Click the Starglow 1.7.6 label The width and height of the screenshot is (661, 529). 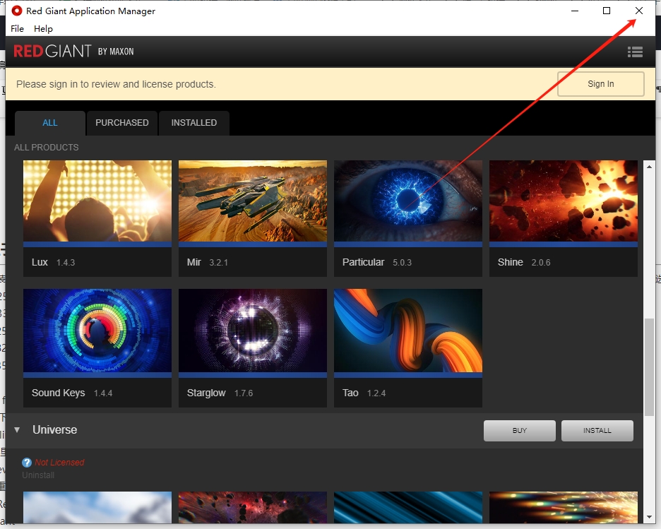click(220, 393)
